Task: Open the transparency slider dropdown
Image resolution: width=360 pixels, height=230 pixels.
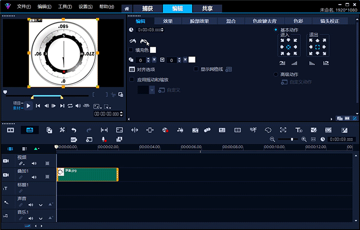Action: coord(154,60)
